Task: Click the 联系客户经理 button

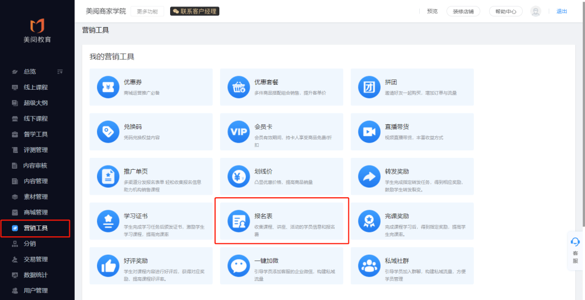Action: (x=195, y=11)
